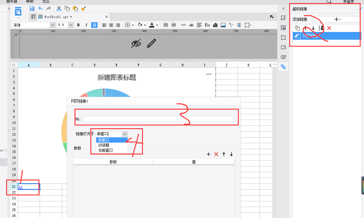
Task: Save the workbook with the floppy icon
Action: point(32,9)
